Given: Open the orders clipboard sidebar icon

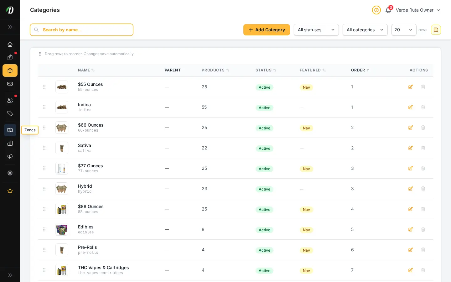Looking at the screenshot, I should [x=10, y=57].
